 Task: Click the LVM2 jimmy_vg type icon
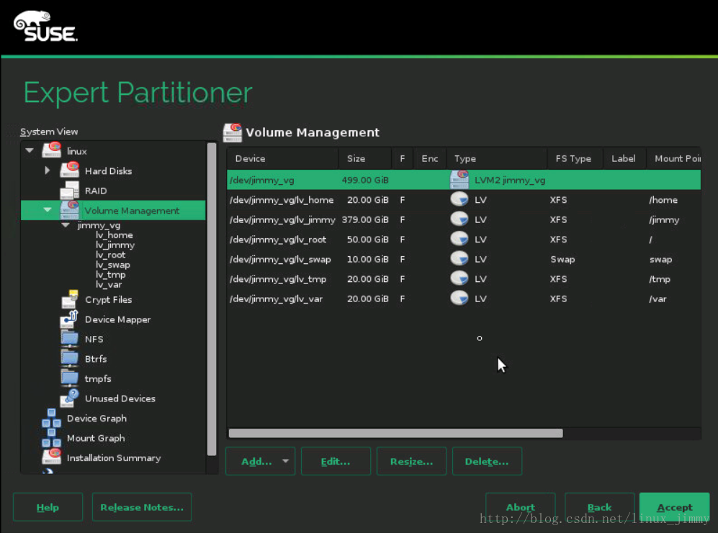tap(459, 179)
